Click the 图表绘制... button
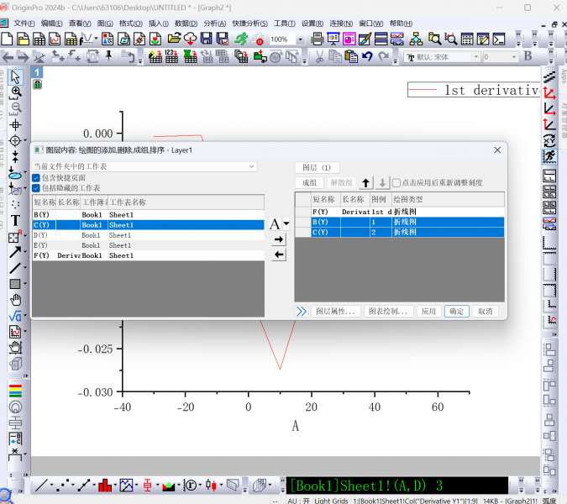 387,312
